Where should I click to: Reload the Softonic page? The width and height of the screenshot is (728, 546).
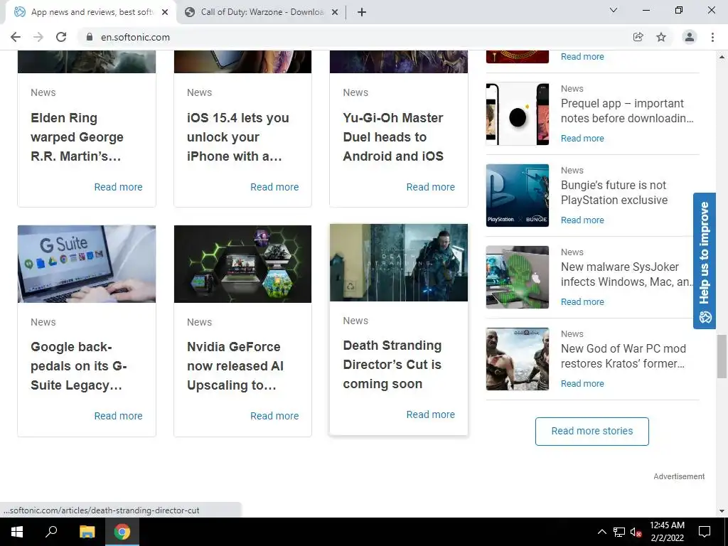pyautogui.click(x=61, y=37)
